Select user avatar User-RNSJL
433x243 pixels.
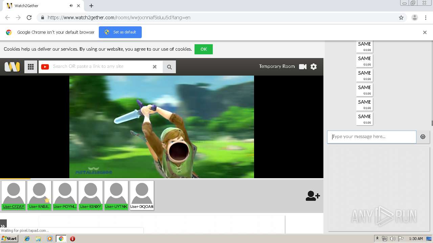pyautogui.click(x=39, y=195)
